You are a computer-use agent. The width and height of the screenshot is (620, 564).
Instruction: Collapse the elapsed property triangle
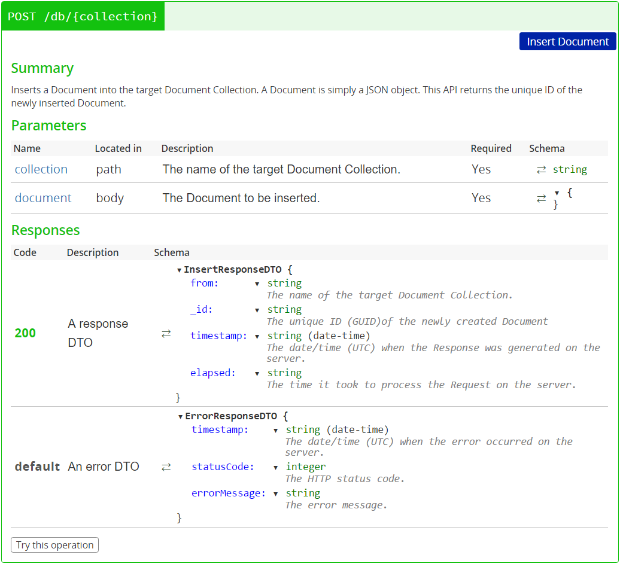click(257, 373)
